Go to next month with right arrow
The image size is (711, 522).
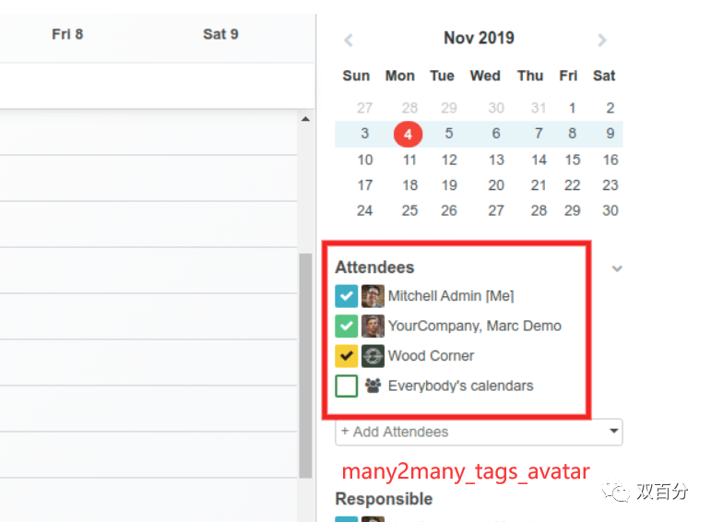tap(602, 40)
